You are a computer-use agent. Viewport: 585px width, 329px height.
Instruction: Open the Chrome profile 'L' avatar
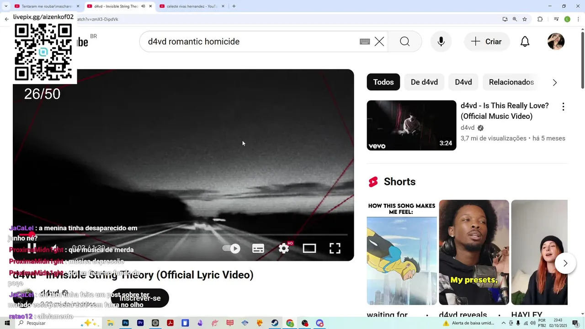pyautogui.click(x=567, y=19)
